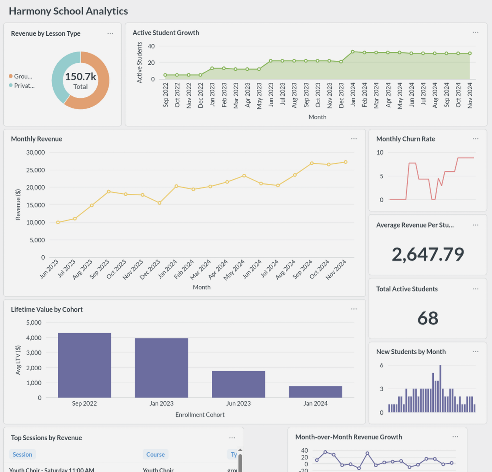
Task: Open the Lifetime Value by Cohort card menu
Action: [354, 309]
